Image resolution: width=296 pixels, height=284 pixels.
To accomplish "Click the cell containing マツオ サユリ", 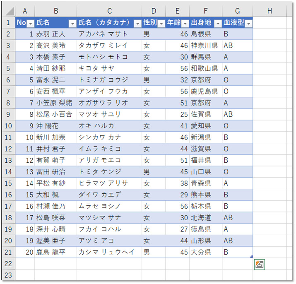I will 109,114.
